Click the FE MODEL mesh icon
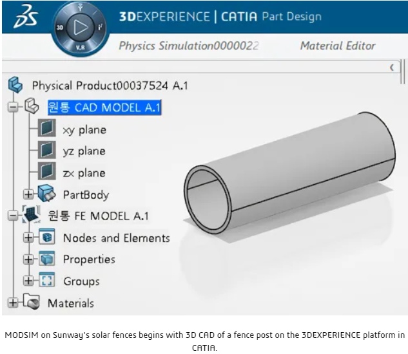Viewport: 408px width, 354px height. 32,214
